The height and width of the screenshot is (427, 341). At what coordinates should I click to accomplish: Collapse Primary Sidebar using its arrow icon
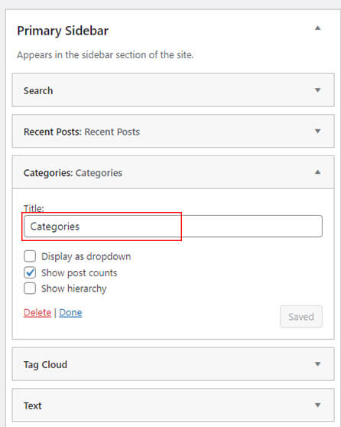(x=317, y=28)
